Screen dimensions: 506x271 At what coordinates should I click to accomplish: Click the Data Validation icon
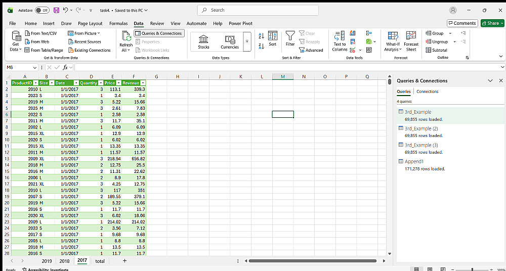pos(353,50)
